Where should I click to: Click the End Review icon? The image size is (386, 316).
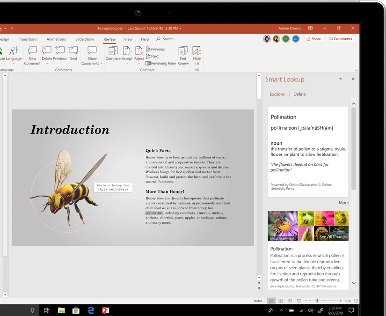(183, 51)
